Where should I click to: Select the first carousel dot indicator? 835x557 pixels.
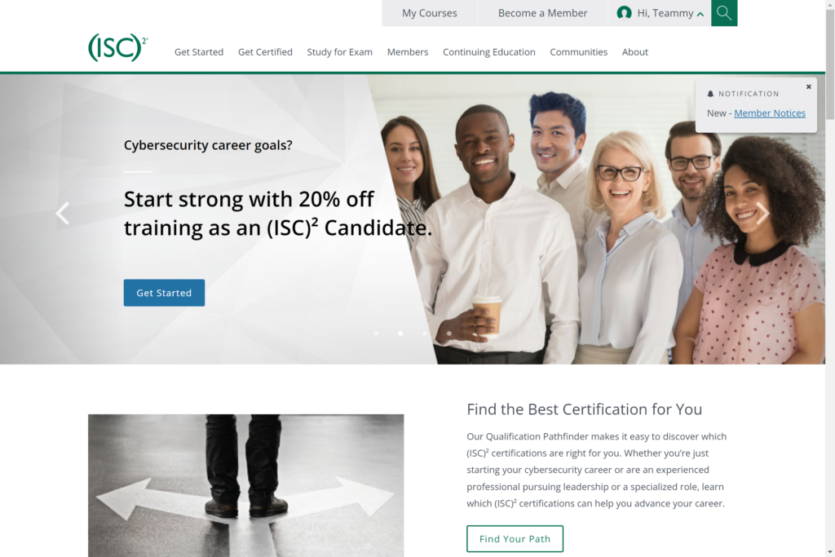point(376,334)
